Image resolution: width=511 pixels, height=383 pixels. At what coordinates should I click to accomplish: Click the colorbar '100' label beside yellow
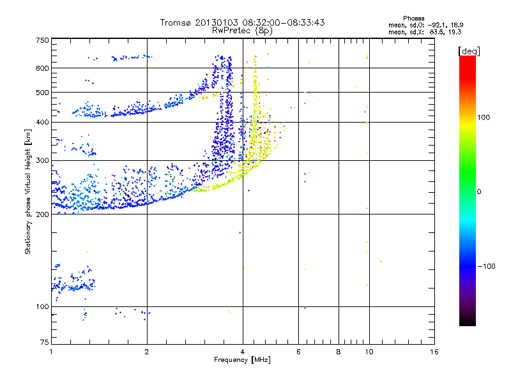click(x=484, y=117)
